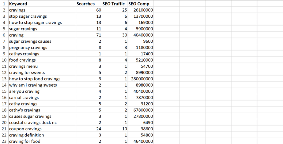Select SEO Comp value 8980000
This screenshot has width=283, height=144.
(141, 85)
